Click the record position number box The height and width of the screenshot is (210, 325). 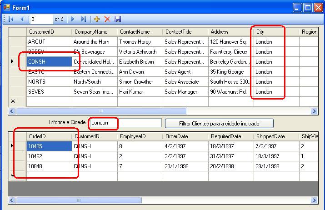tap(40, 19)
